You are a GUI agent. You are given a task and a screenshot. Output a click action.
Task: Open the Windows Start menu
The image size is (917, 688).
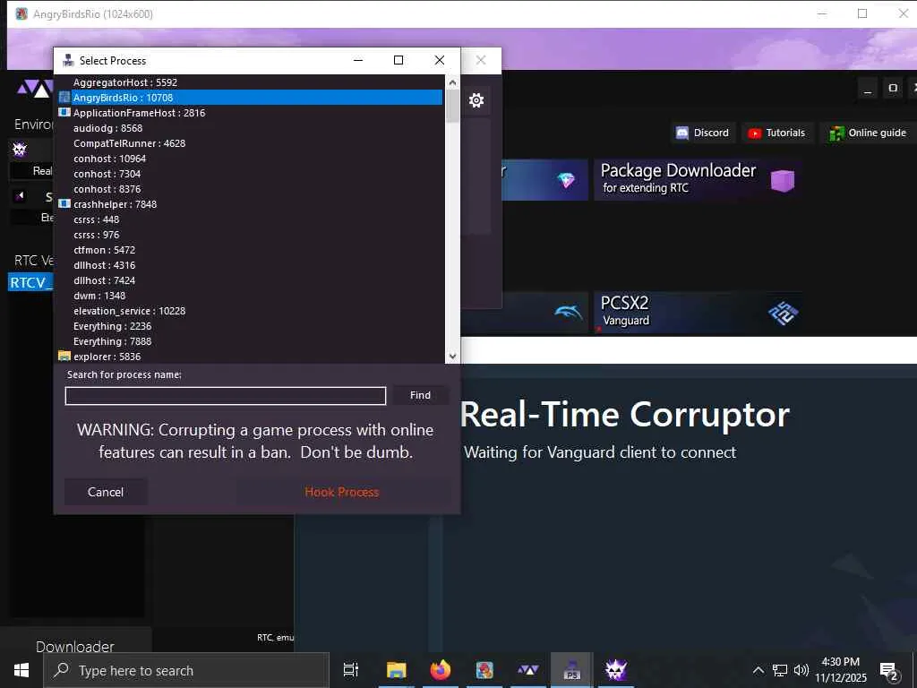(x=21, y=670)
